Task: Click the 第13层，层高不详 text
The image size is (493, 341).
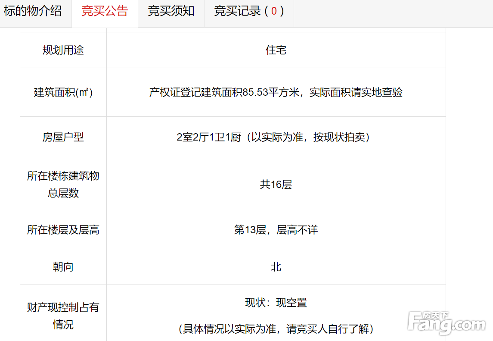Action: [x=276, y=230]
